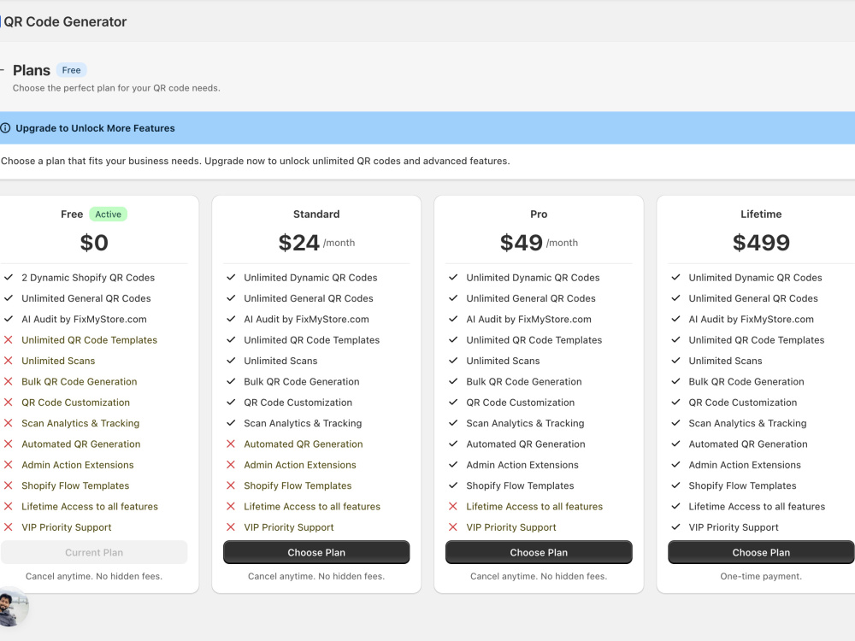Viewport: 855px width, 641px height.
Task: Click checkmark beside 2 Dynamic Shopify QR Codes
Action: pyautogui.click(x=9, y=277)
